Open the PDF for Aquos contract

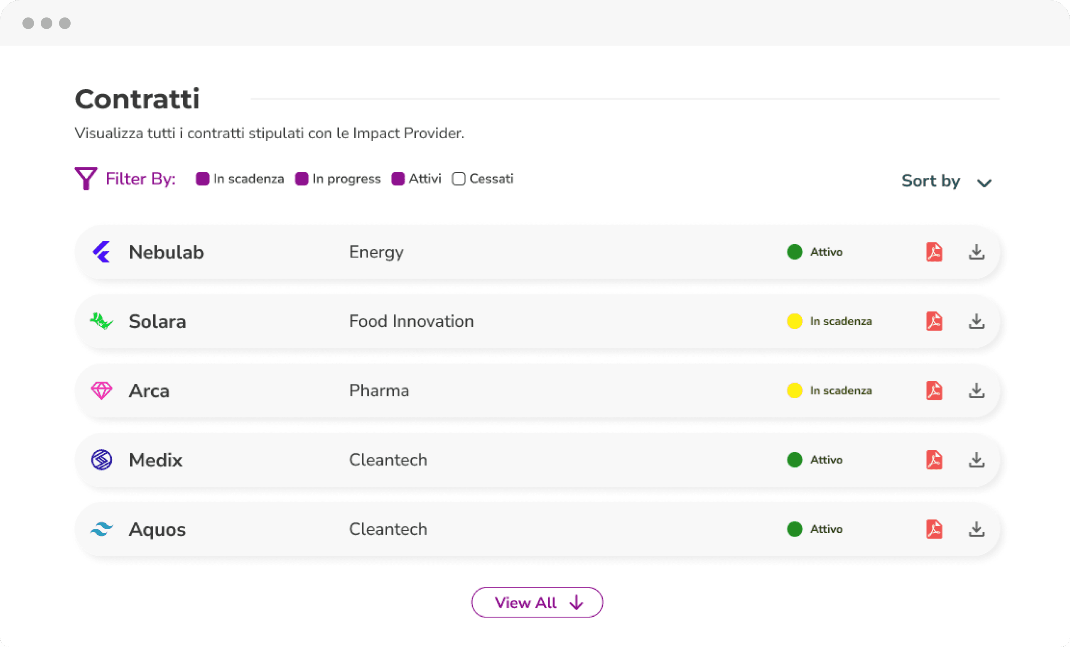pyautogui.click(x=934, y=529)
